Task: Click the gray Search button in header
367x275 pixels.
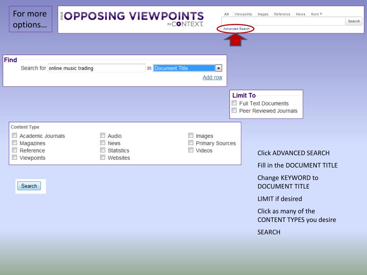Action: (354, 21)
